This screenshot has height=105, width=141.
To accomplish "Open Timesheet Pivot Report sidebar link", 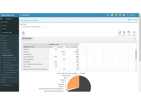I will point(11,73).
